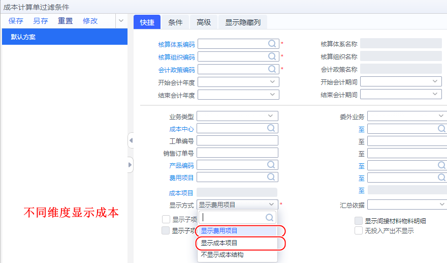Switch to 条件 tab
This screenshot has width=447, height=263.
[x=175, y=22]
